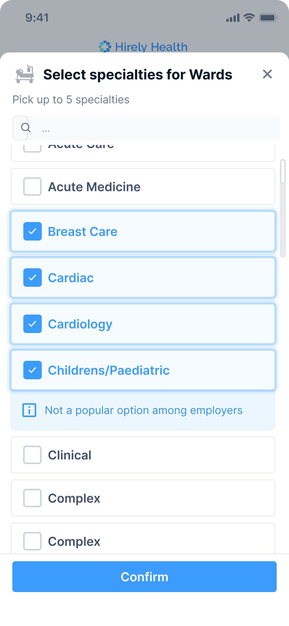Click the hospital bed Wards icon
289x626 pixels.
[25, 74]
